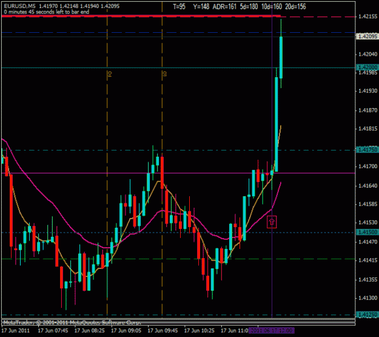
Task: Click the 1.42155 price axis label
Action: (367, 16)
